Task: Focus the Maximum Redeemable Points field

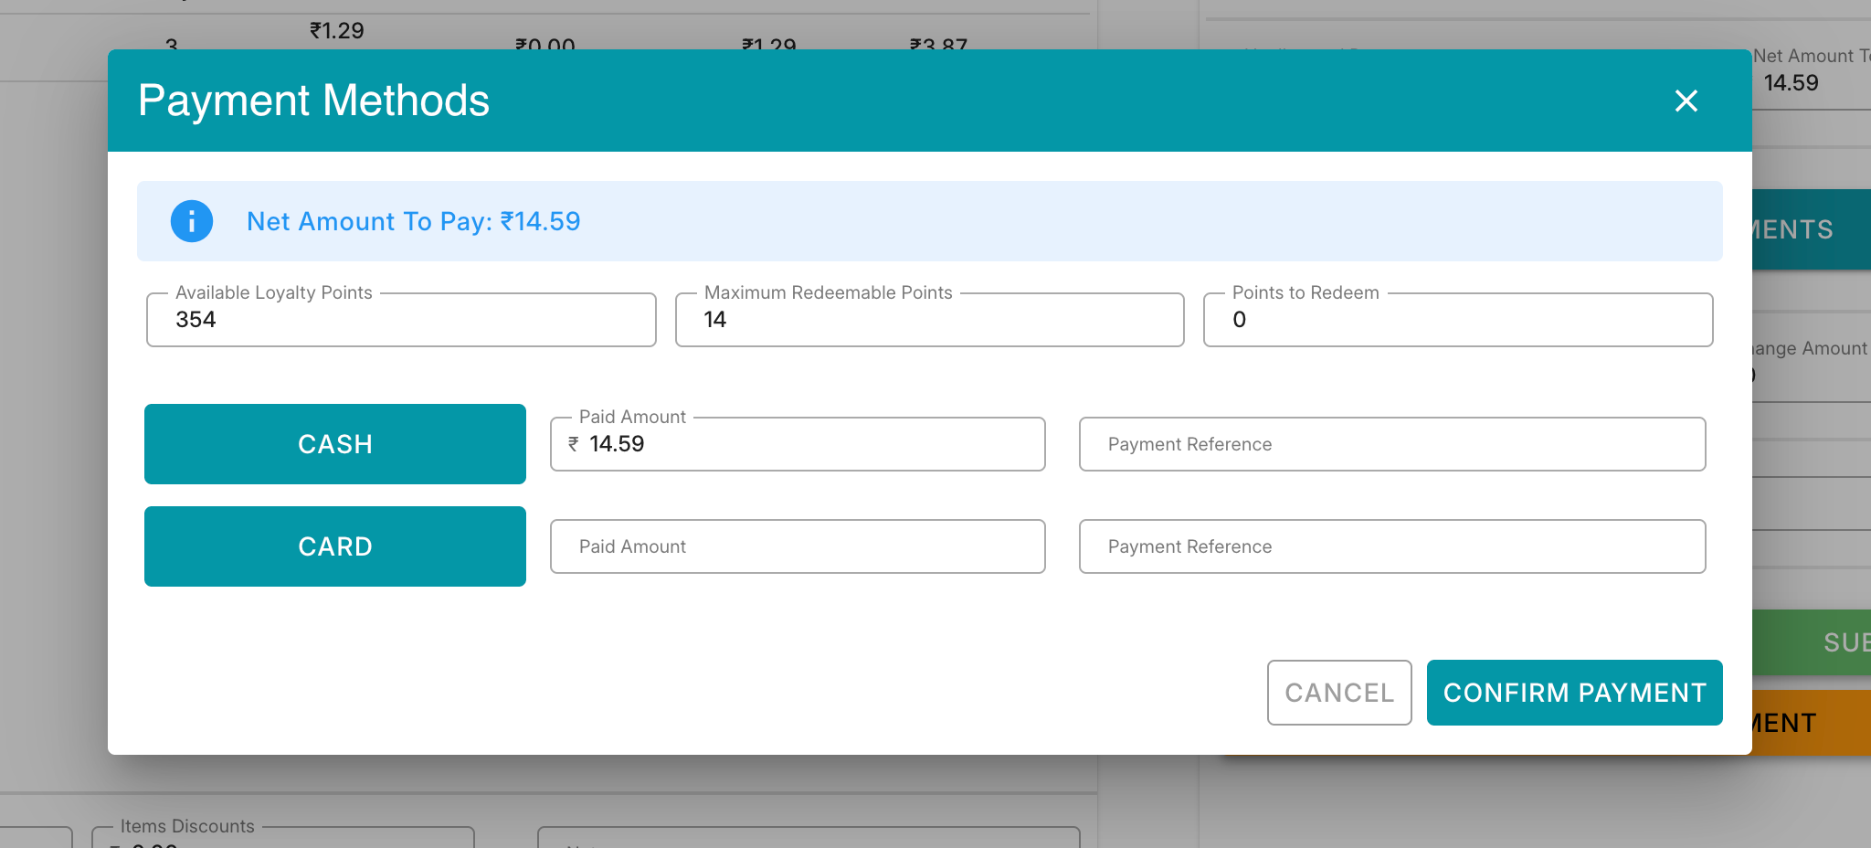Action: point(930,320)
